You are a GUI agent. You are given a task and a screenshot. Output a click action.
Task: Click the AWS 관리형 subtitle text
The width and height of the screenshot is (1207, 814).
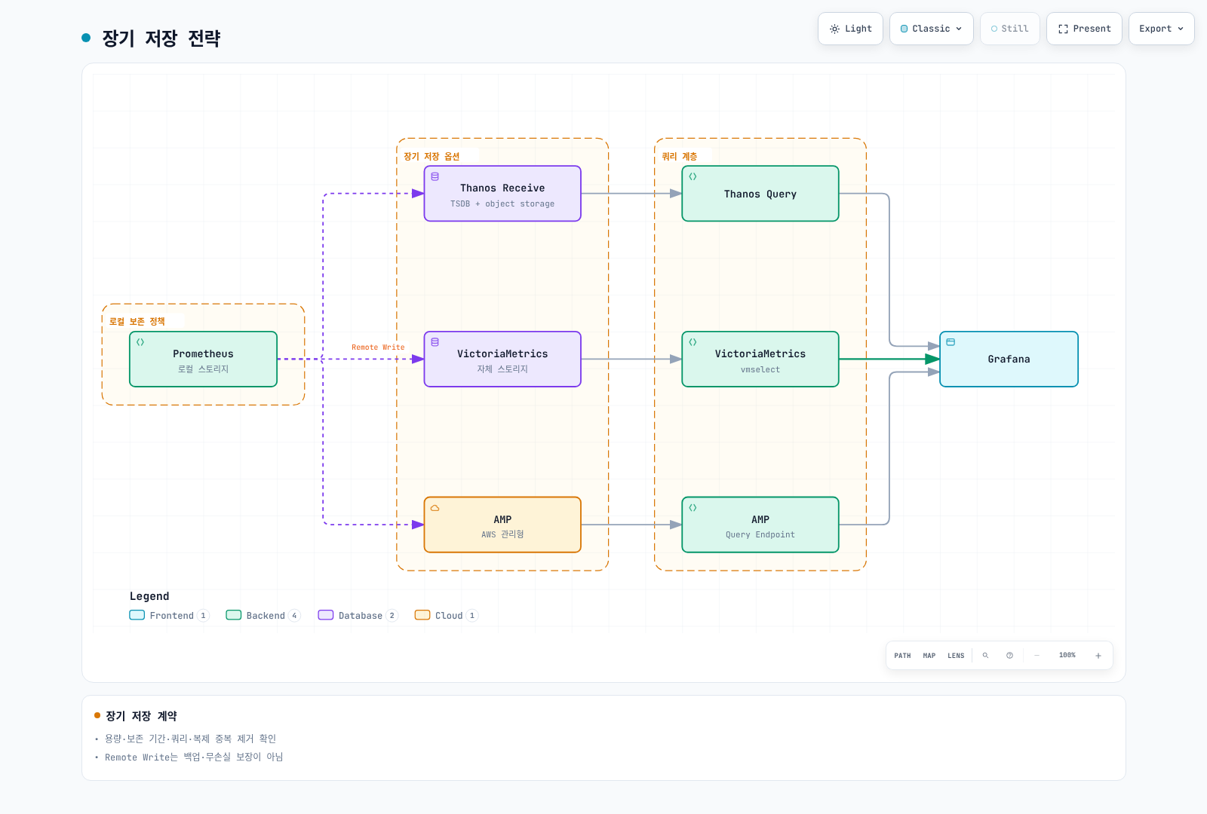502,534
